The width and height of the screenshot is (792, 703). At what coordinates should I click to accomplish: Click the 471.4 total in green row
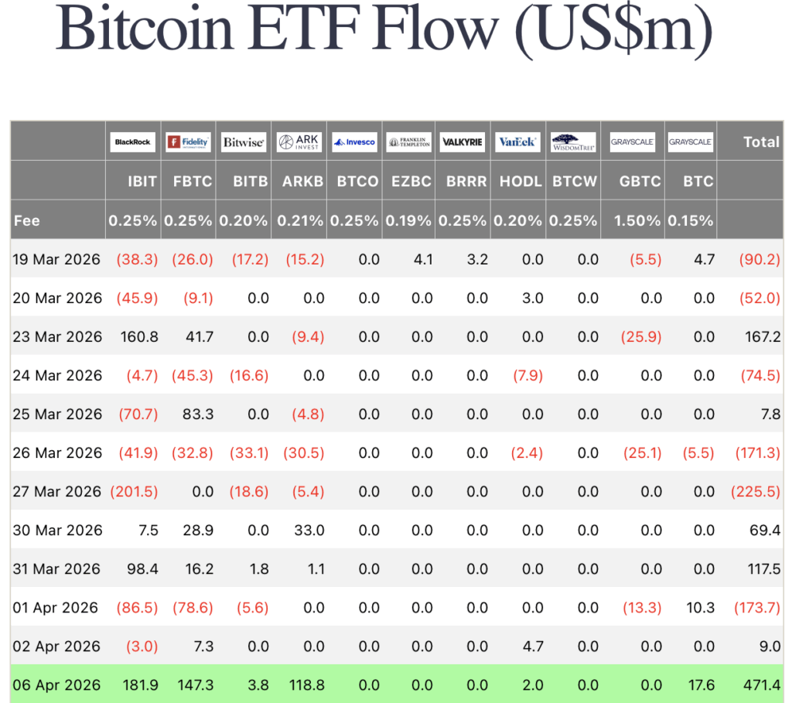pos(762,684)
